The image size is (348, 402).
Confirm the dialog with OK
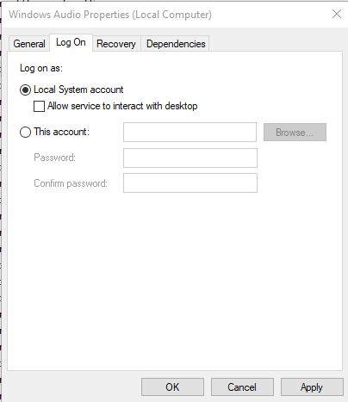pos(172,387)
